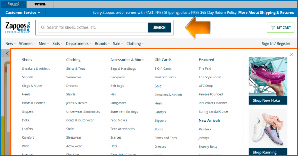Click the Accessories & More heading

click(x=127, y=60)
